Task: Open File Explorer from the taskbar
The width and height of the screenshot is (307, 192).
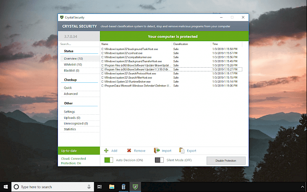Action: [x=112, y=187]
